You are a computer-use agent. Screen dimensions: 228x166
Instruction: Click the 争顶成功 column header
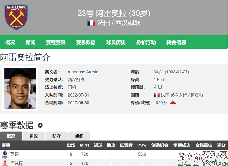(182, 145)
